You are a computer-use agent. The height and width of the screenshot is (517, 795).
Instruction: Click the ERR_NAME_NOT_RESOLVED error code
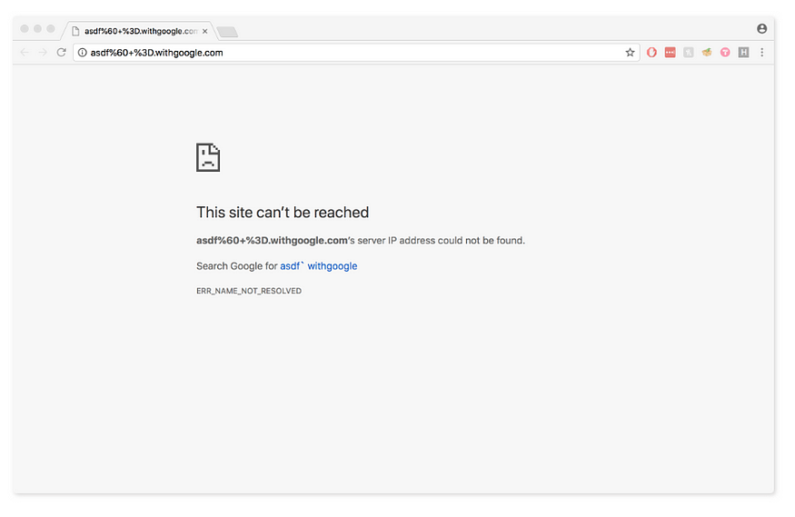pos(249,291)
